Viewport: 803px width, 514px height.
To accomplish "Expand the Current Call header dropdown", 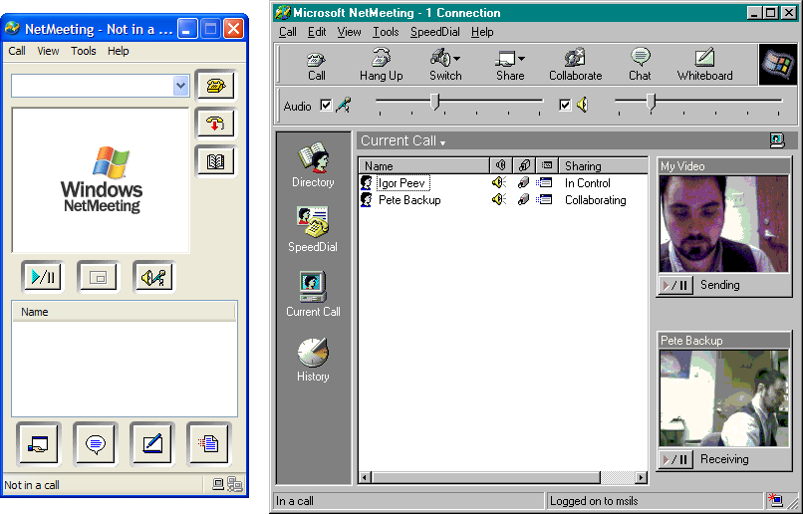I will tap(443, 143).
